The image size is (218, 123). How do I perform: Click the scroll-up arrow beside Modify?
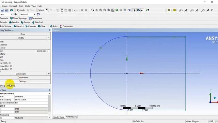pyautogui.click(x=49, y=38)
